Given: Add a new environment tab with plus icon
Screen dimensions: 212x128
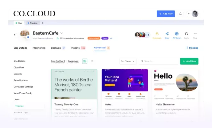Looking at the screenshot, I should [43, 23].
